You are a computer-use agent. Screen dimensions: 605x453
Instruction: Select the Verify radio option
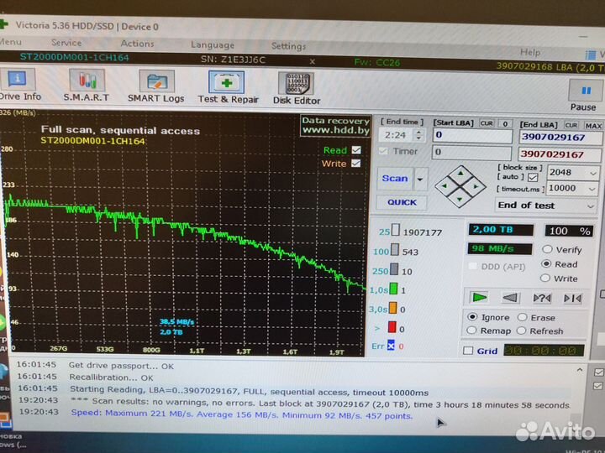click(548, 249)
